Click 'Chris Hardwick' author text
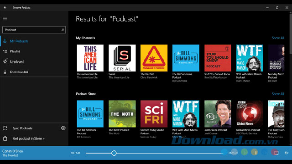This screenshot has width=292, height=164. coord(149,77)
